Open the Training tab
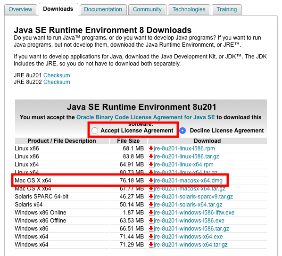Image resolution: width=282 pixels, height=256 pixels. point(227,9)
